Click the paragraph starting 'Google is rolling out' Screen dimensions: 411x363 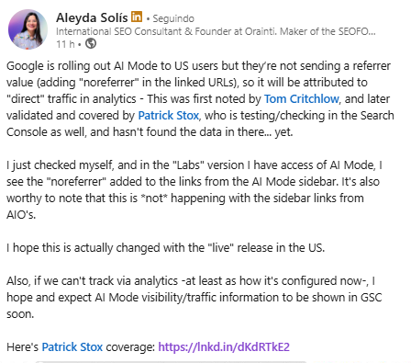[x=200, y=99]
